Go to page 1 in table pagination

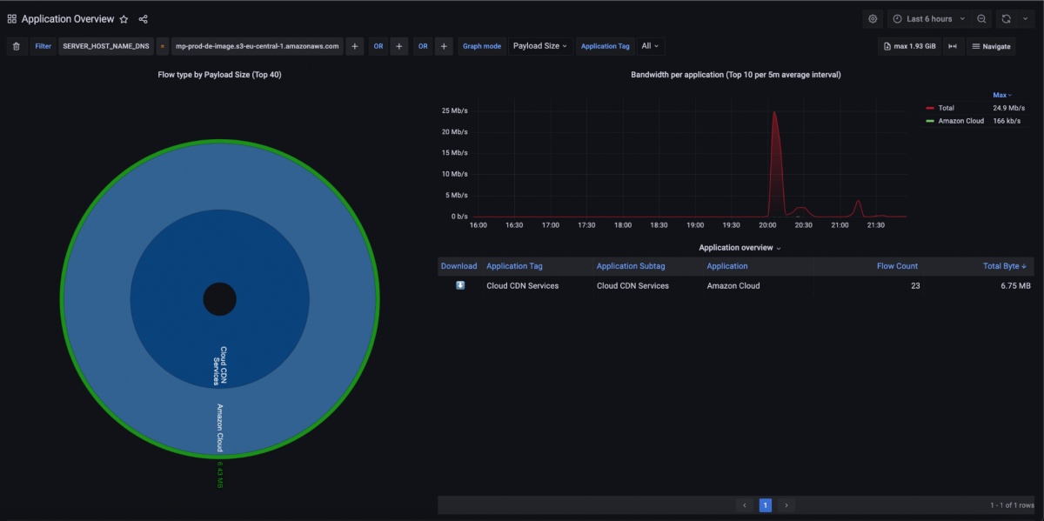point(766,505)
